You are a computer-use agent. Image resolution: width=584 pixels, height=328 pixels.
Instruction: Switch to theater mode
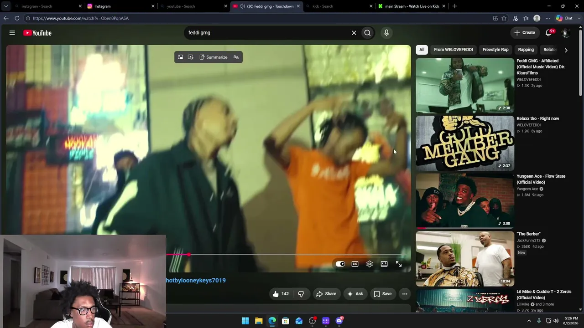pyautogui.click(x=384, y=264)
